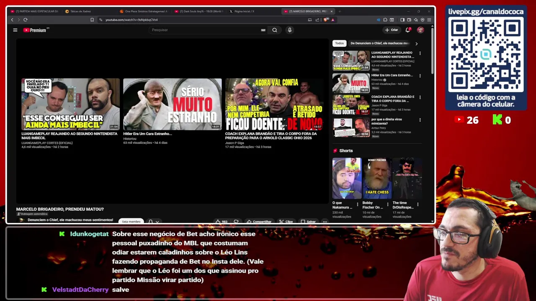Click the Salvar save button
This screenshot has height=301, width=536.
point(308,222)
